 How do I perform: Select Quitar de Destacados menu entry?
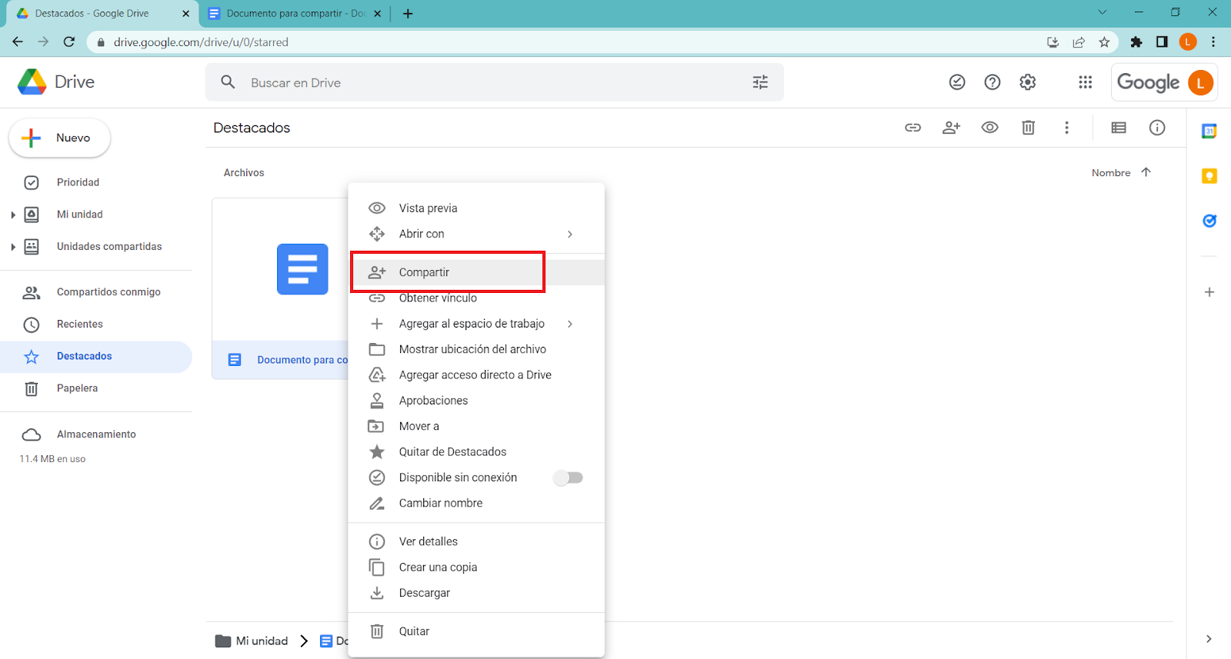pyautogui.click(x=476, y=452)
